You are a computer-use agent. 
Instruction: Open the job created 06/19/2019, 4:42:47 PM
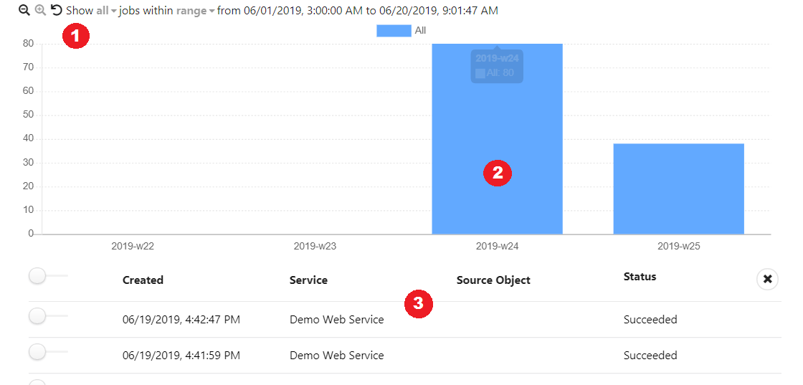(181, 320)
